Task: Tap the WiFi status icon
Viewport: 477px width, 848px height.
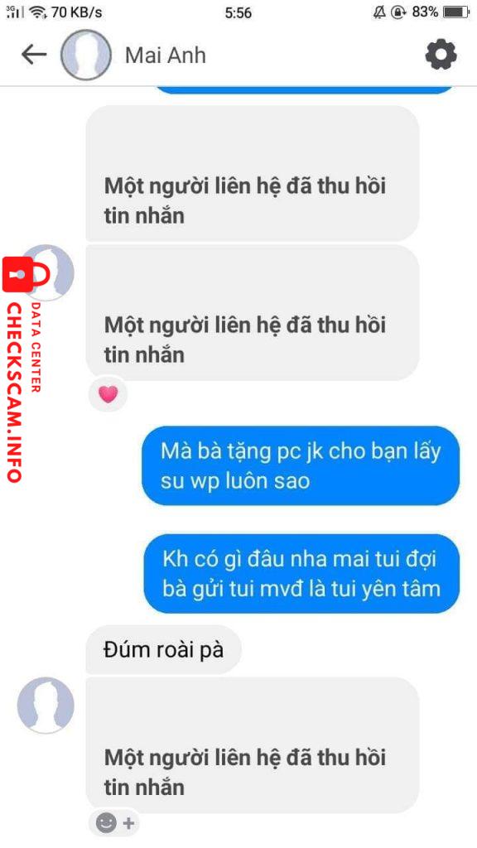Action: point(38,12)
